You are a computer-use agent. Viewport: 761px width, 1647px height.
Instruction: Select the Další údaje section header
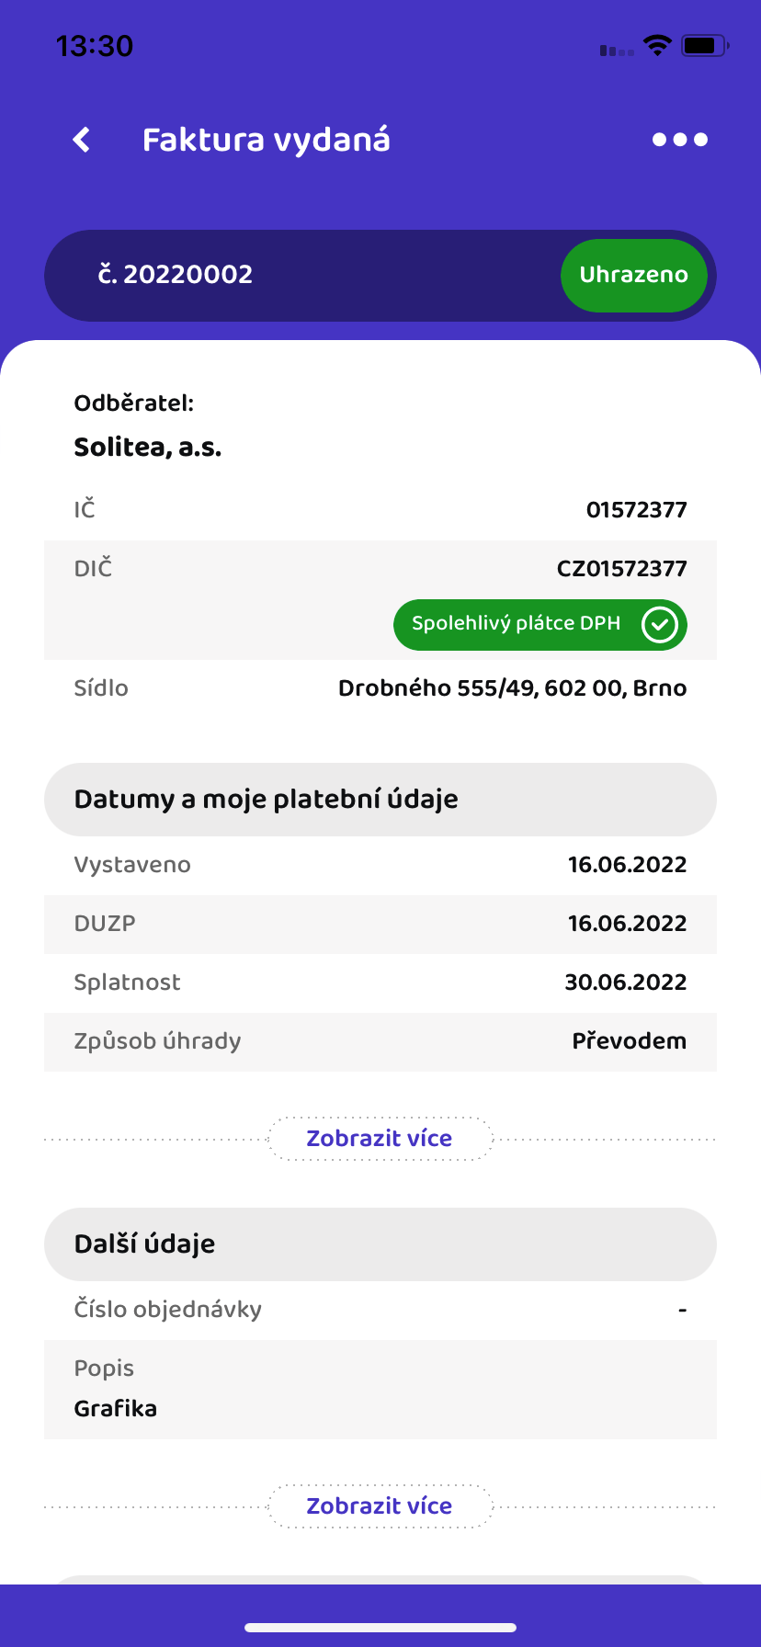tap(380, 1244)
